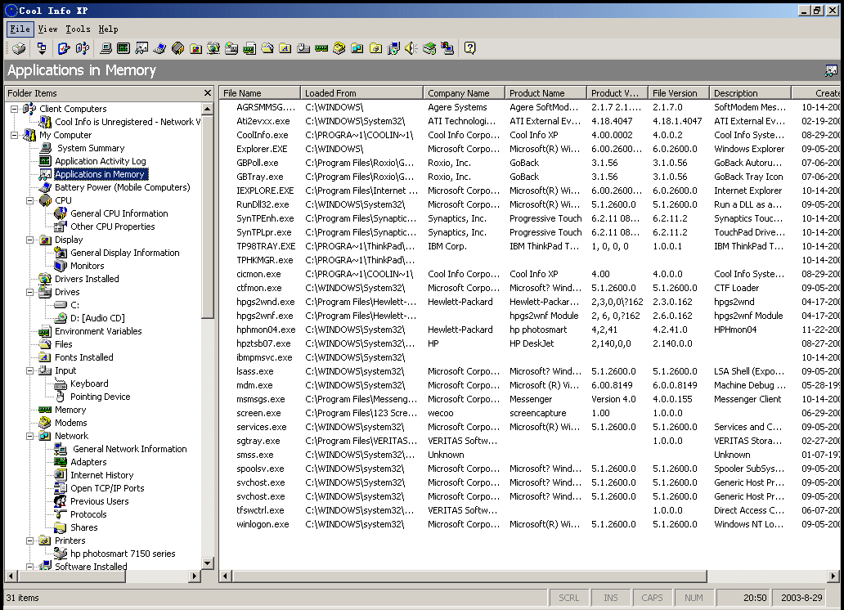Image resolution: width=844 pixels, height=610 pixels.
Task: Click the folder tree horizontal scroll right arrow
Action: pos(195,576)
